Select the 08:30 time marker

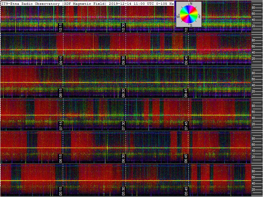(123, 93)
